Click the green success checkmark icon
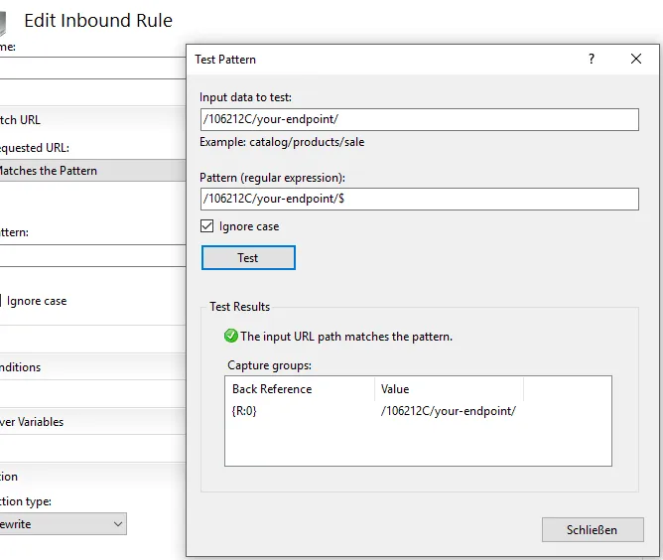Image resolution: width=663 pixels, height=560 pixels. (x=231, y=337)
